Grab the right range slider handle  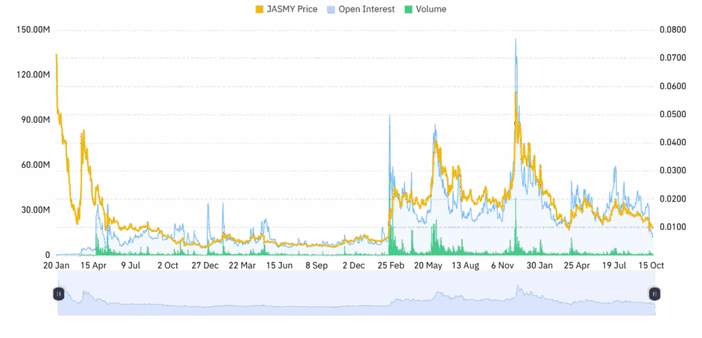click(x=654, y=293)
